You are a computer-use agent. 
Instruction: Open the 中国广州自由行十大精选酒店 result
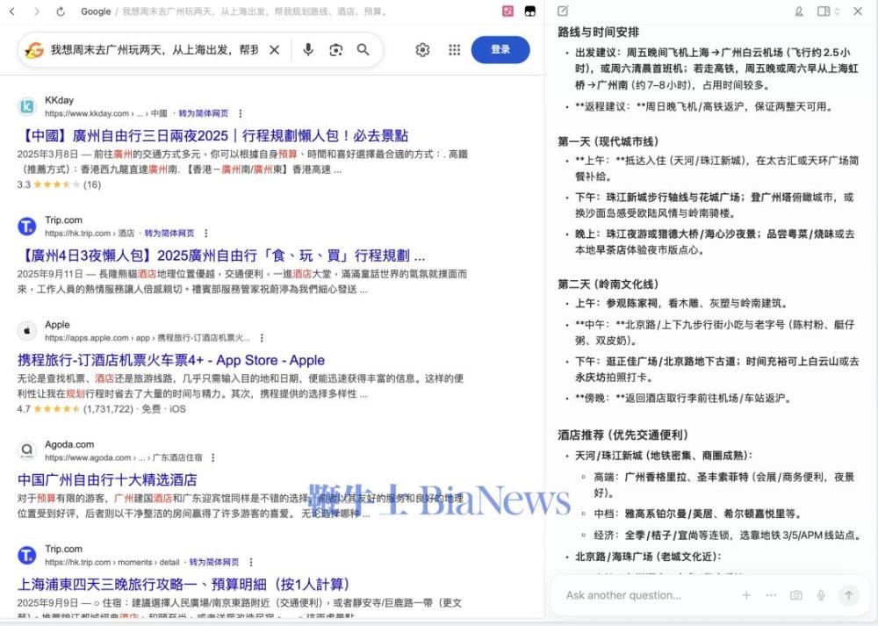point(107,479)
